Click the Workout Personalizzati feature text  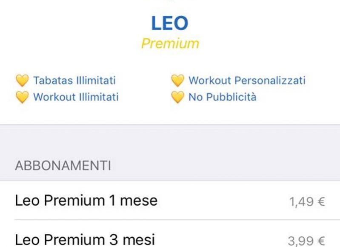click(247, 80)
